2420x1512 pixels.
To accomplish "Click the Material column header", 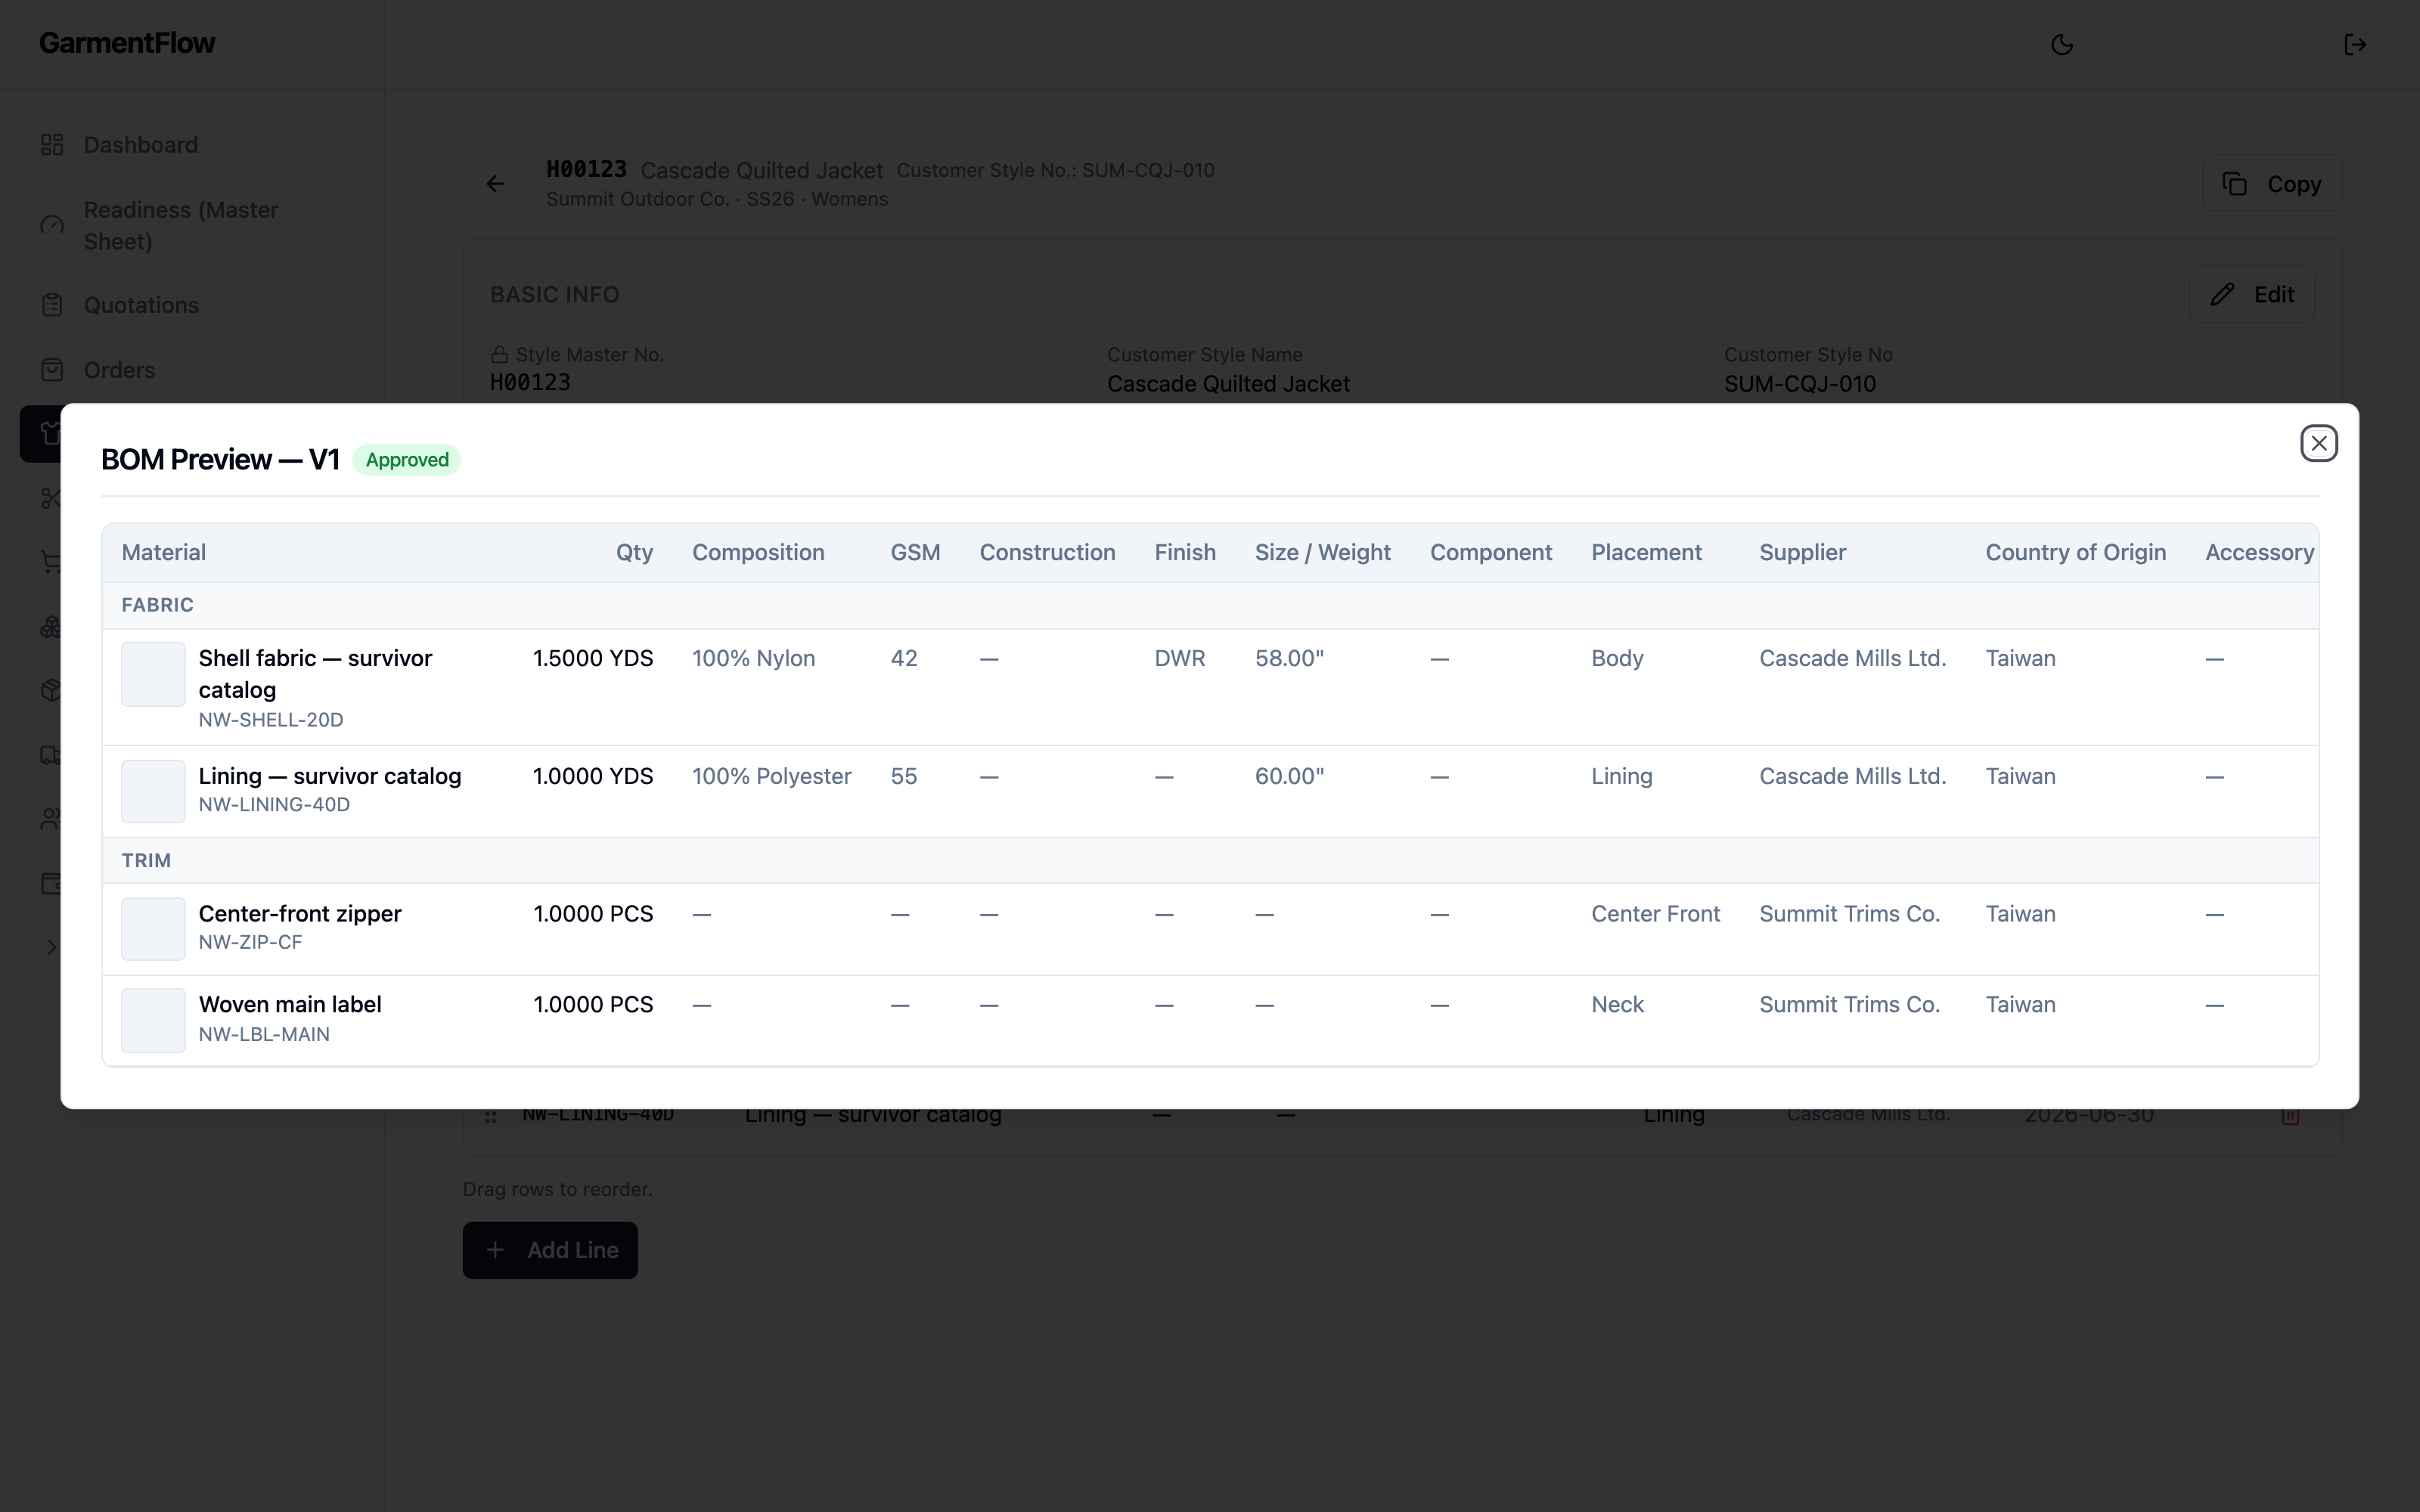I will coord(164,553).
